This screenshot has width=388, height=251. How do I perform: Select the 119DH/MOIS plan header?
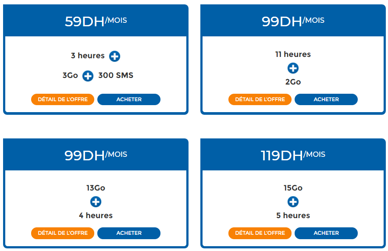coord(293,155)
